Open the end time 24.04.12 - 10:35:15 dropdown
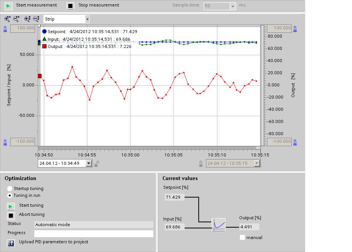352x252 pixels. coord(257,163)
